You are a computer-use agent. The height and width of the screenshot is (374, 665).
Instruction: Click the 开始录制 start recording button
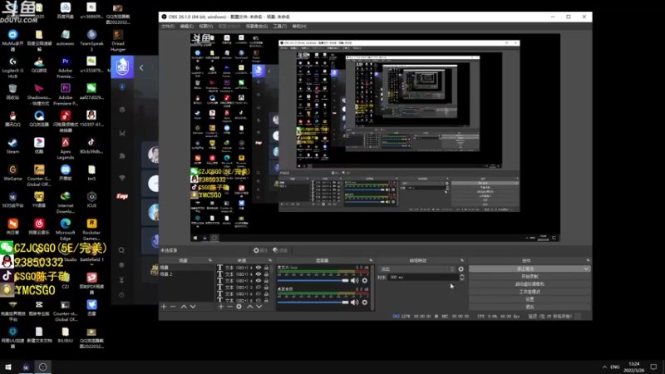coord(530,277)
